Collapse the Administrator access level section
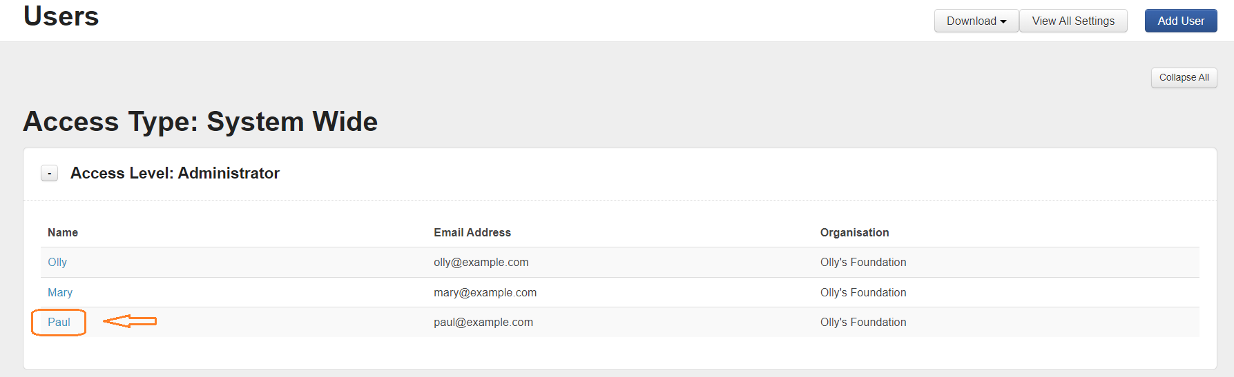Screen dimensions: 1234x377 tap(50, 173)
